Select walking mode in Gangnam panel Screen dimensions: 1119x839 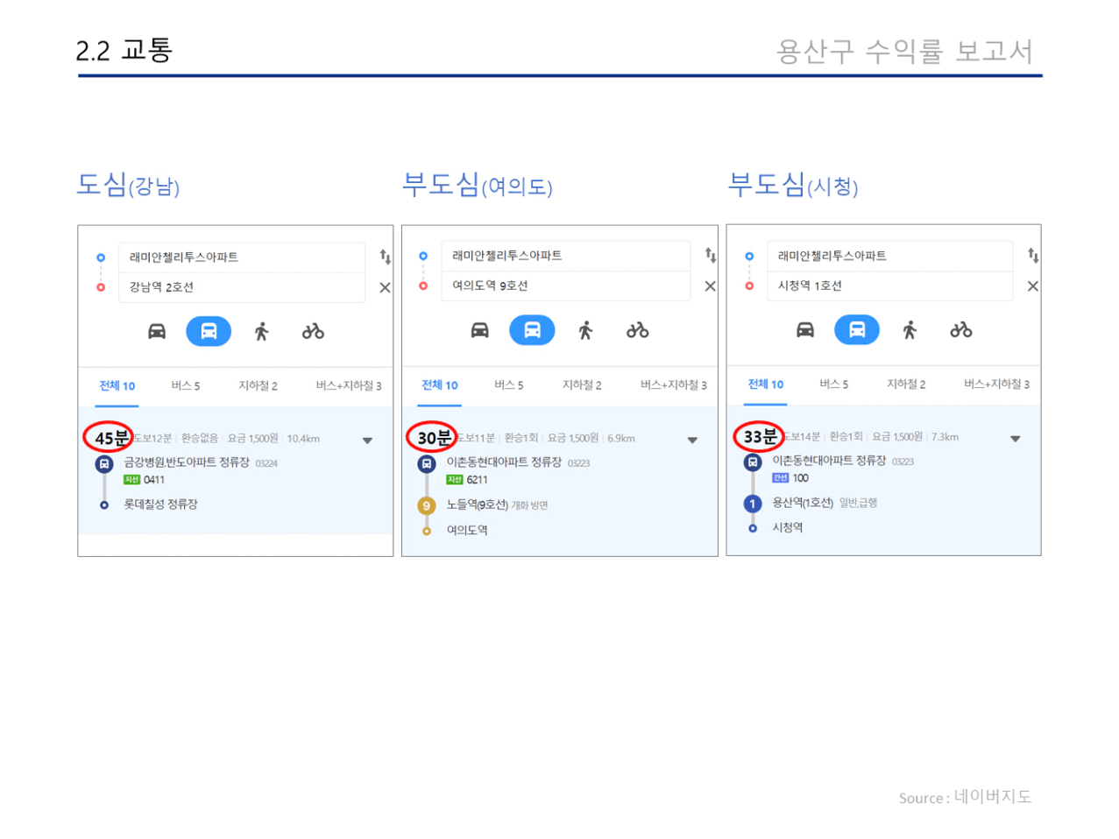261,331
